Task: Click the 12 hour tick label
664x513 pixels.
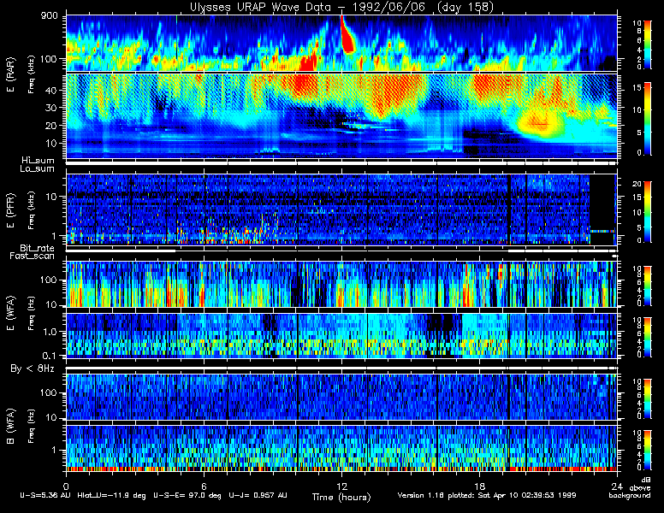Action: (341, 486)
